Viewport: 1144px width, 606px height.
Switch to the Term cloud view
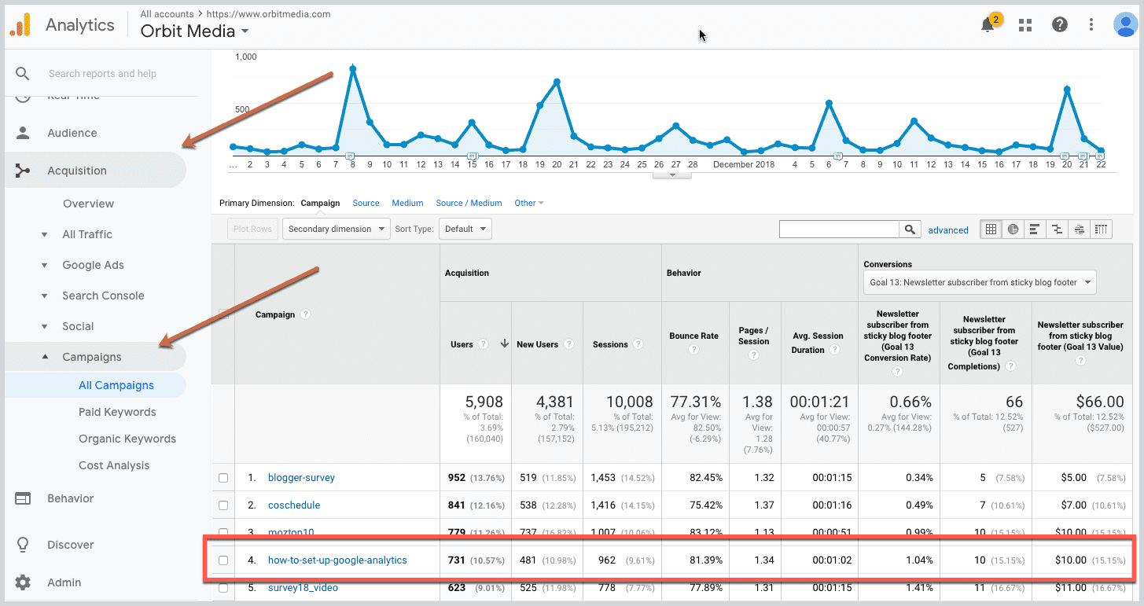(1079, 230)
